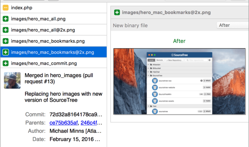249x147 pixels.
Task: Click the Replacing hero images description text
Action: pos(64,97)
